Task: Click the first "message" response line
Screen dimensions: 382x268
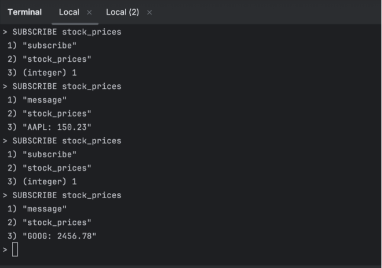Action: [37, 100]
